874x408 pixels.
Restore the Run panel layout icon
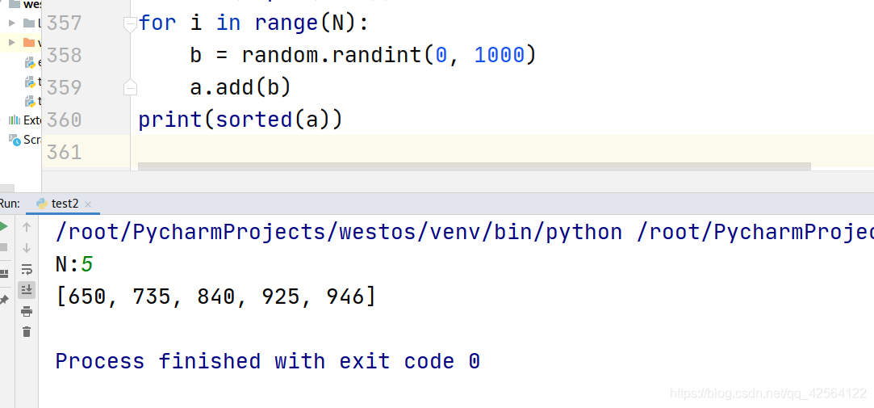[3, 274]
